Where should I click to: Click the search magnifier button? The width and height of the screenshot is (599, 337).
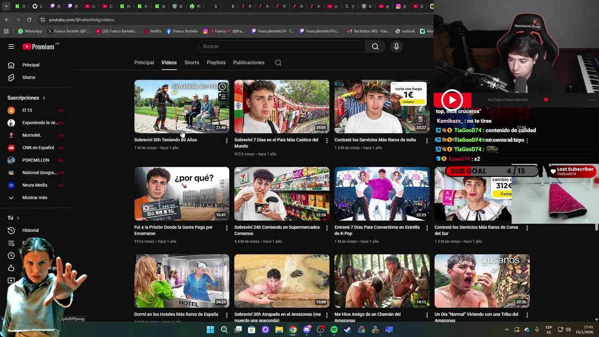coord(375,46)
